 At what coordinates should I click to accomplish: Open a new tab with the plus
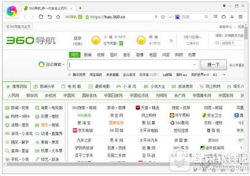(x=80, y=8)
